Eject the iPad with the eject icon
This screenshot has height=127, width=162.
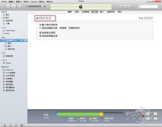pos(25,40)
